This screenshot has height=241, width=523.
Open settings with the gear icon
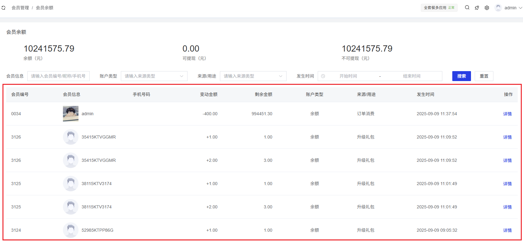[x=487, y=8]
